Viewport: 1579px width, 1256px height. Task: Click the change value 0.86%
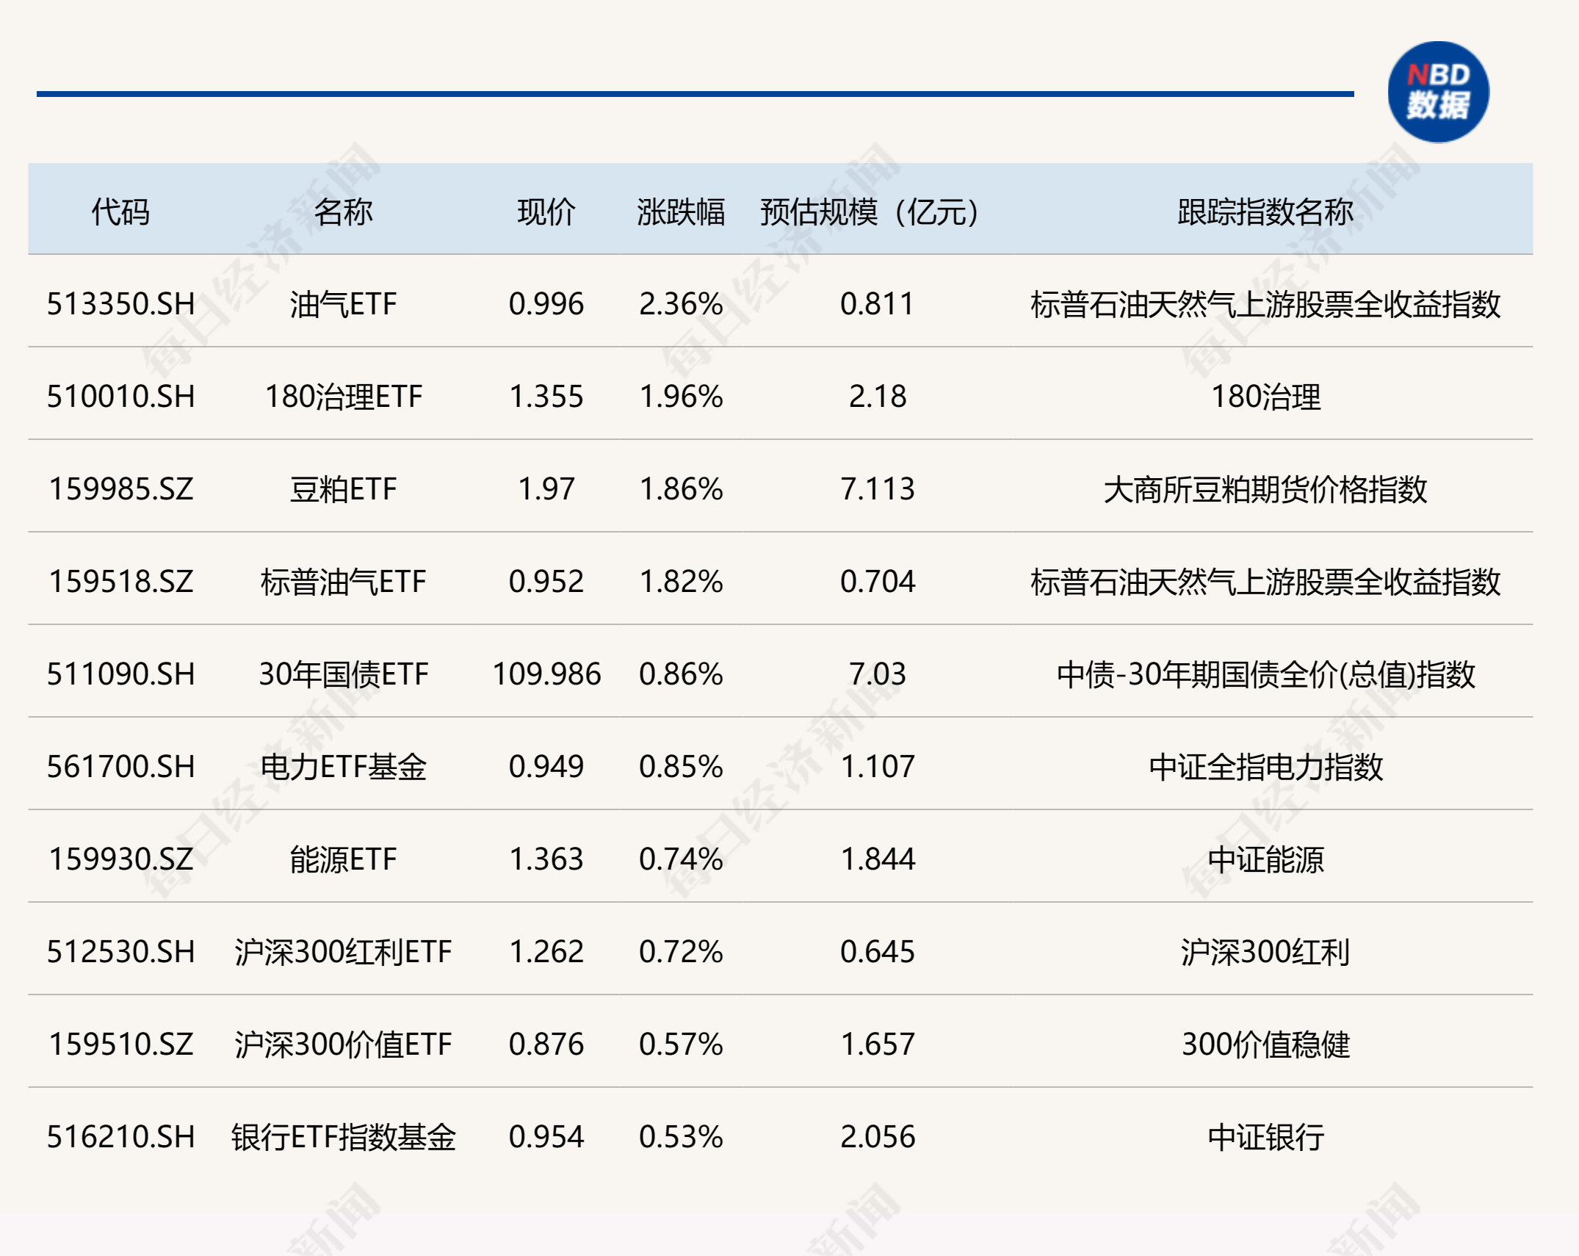pyautogui.click(x=681, y=674)
